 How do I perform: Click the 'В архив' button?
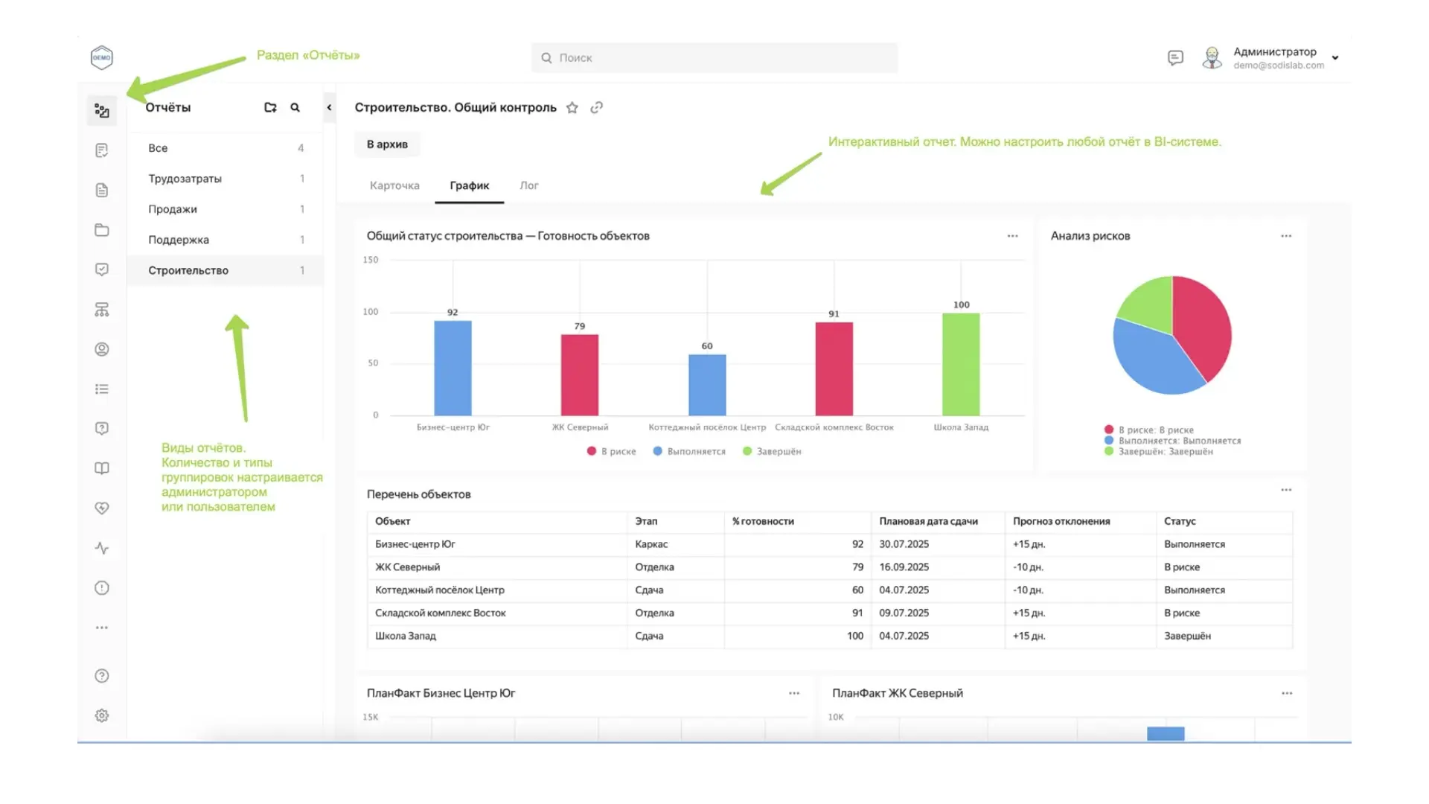pyautogui.click(x=387, y=144)
